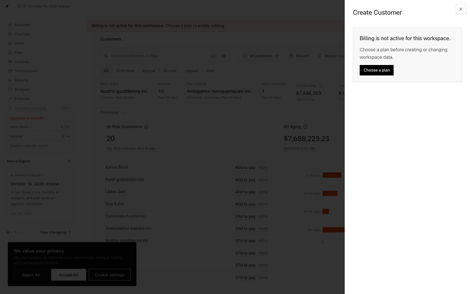Viewport: 470px width, 294px height.
Task: Collapse the Collections section
Action: (112, 112)
